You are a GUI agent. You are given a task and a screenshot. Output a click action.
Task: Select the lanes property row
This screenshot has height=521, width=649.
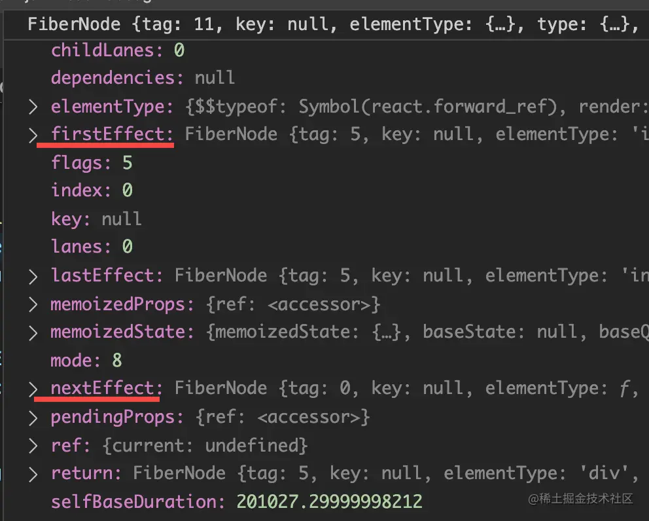(92, 247)
